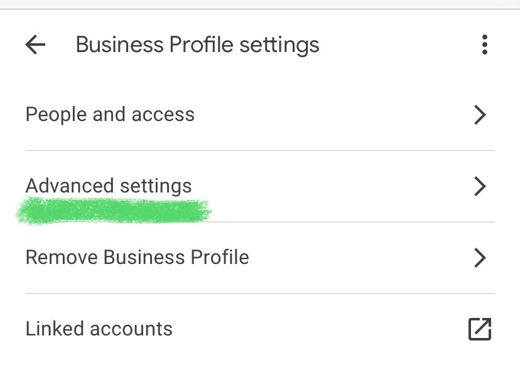Click the external link icon beside Linked accounts
The height and width of the screenshot is (385, 520).
[479, 329]
